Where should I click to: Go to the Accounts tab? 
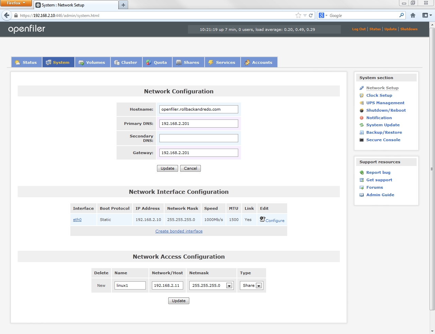pyautogui.click(x=259, y=62)
